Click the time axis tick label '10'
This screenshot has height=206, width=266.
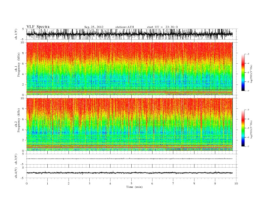pyautogui.click(x=236, y=183)
